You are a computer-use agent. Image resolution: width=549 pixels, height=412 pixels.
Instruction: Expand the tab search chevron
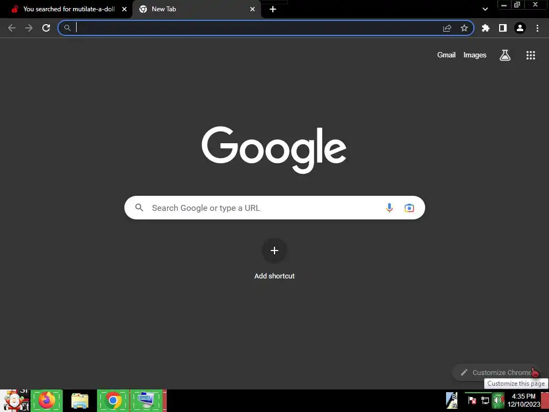point(485,9)
